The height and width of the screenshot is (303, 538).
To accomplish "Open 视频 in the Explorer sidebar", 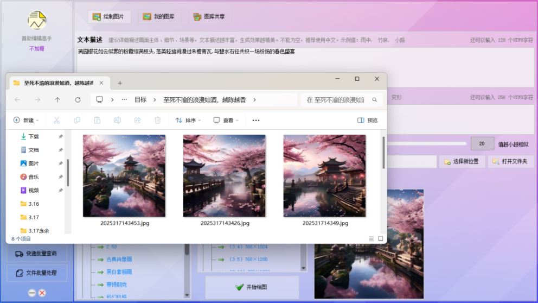I will (34, 190).
